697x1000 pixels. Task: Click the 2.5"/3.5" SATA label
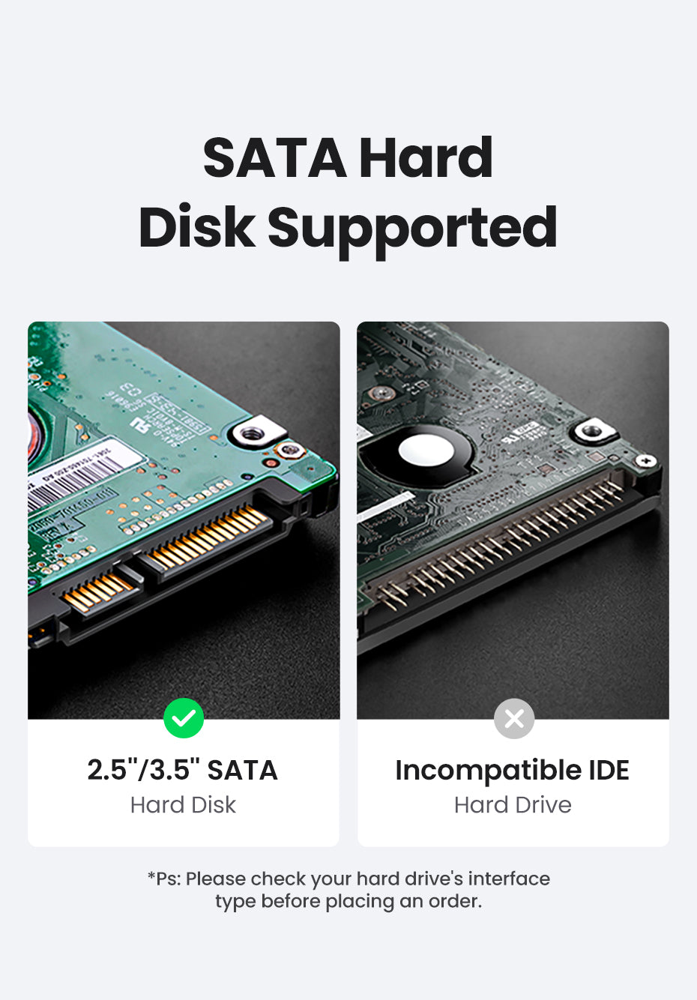(x=183, y=770)
